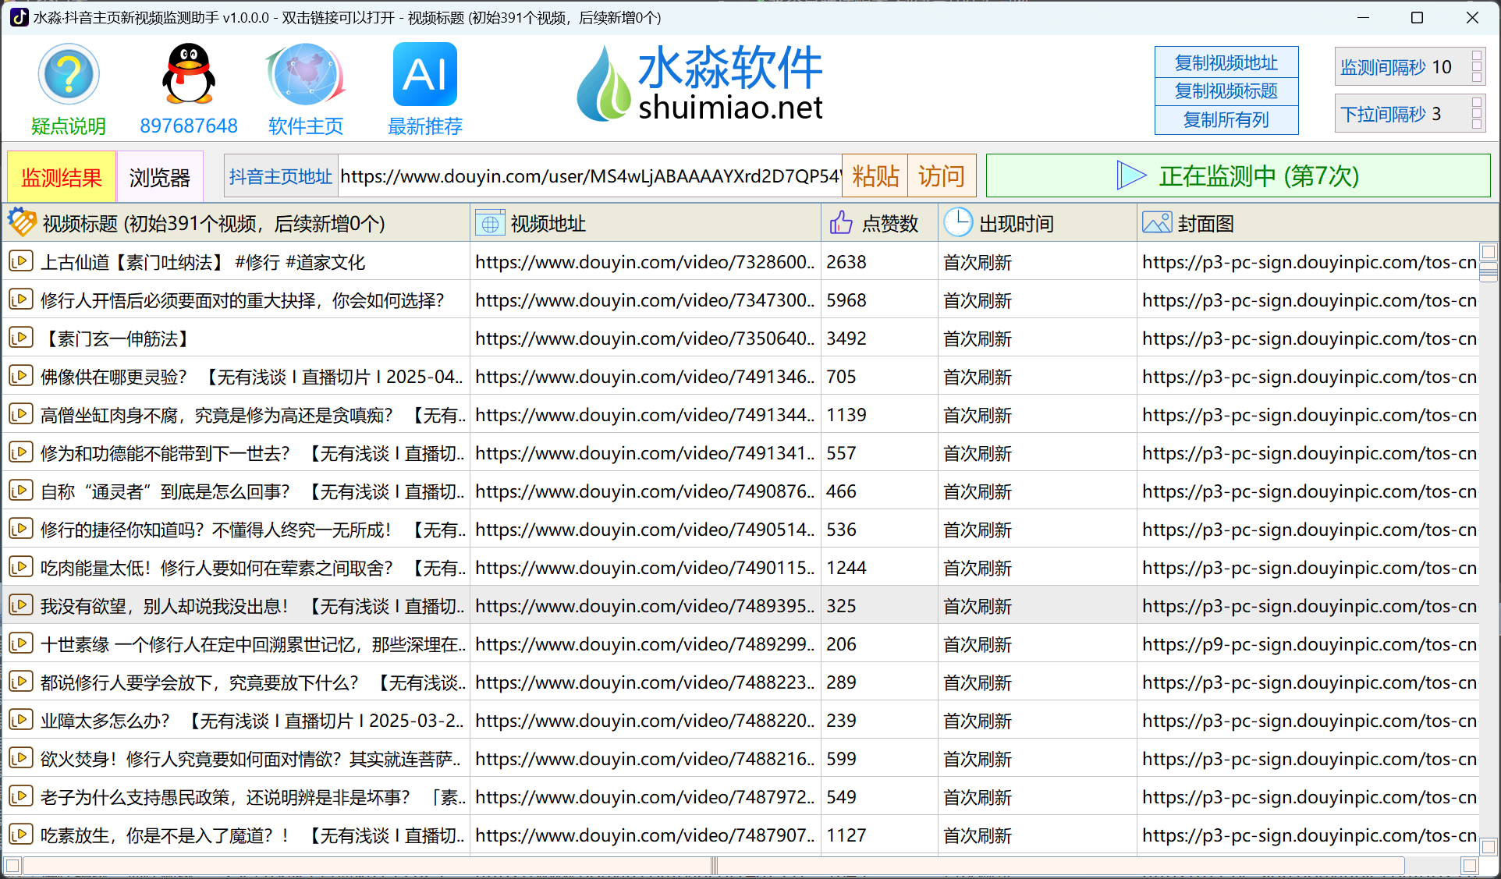Viewport: 1501px width, 879px height.
Task: Click the clock icon in 出现时间 header
Action: click(x=958, y=223)
